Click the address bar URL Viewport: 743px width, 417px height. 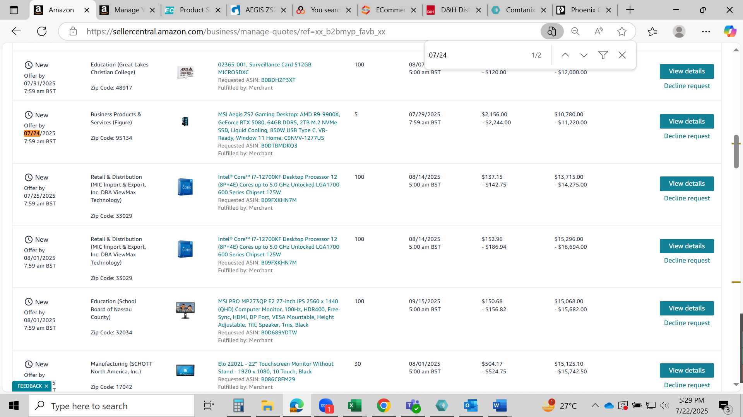point(236,32)
